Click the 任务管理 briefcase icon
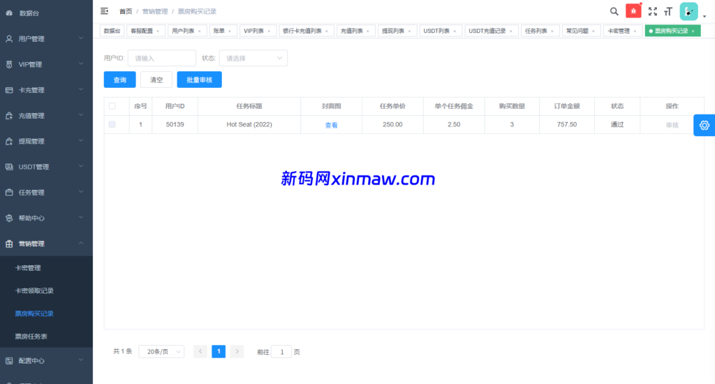The height and width of the screenshot is (384, 715). [x=9, y=192]
